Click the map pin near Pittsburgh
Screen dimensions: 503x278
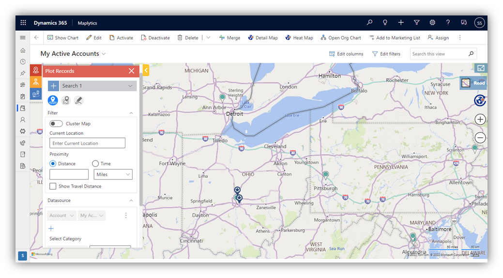[326, 176]
